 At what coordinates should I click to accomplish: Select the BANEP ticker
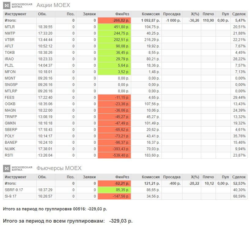click(11, 142)
